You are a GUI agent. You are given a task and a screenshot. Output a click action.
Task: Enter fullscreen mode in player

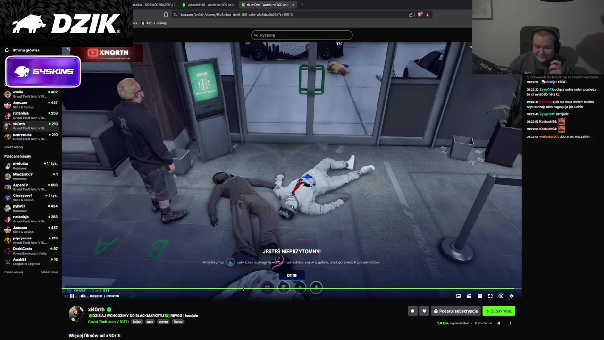point(490,296)
